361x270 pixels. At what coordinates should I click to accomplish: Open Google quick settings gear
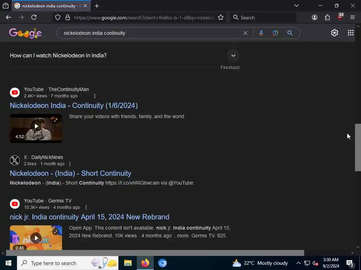(x=334, y=33)
